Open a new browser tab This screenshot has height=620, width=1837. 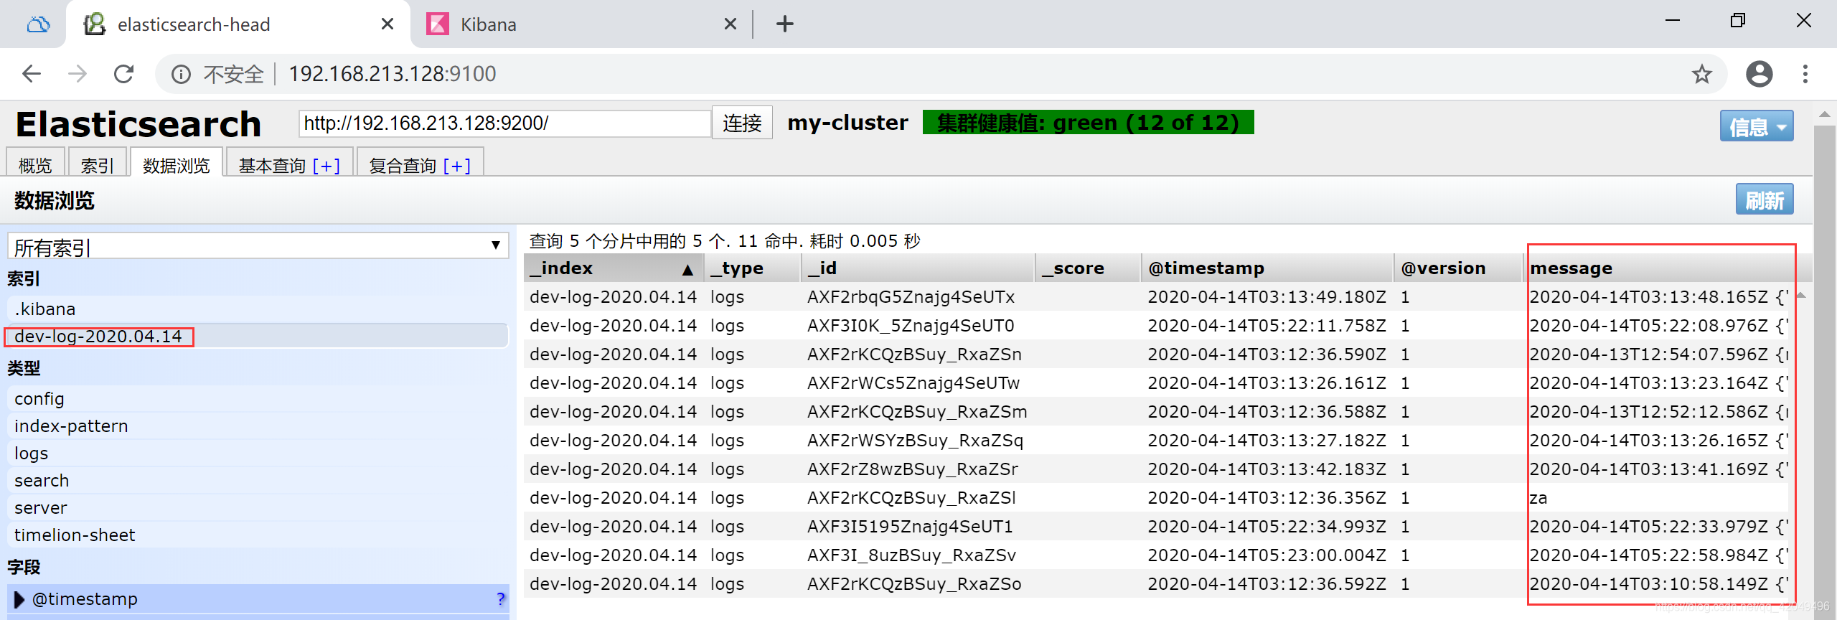coord(785,24)
